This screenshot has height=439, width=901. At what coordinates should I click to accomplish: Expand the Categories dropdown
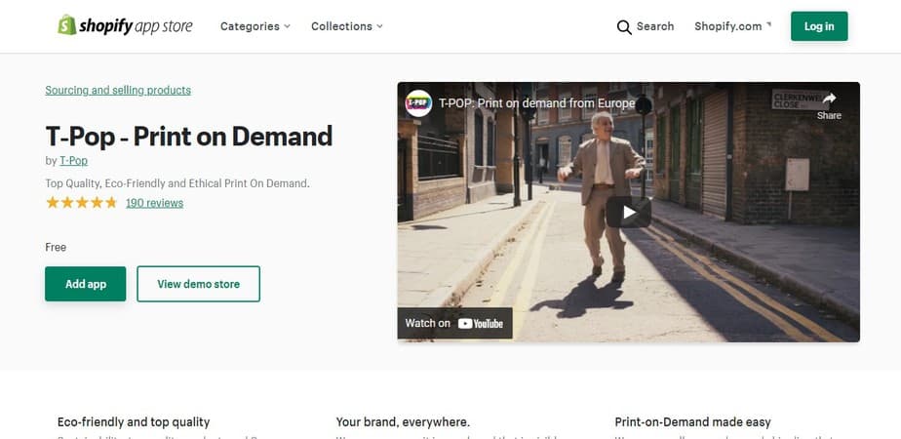point(255,26)
